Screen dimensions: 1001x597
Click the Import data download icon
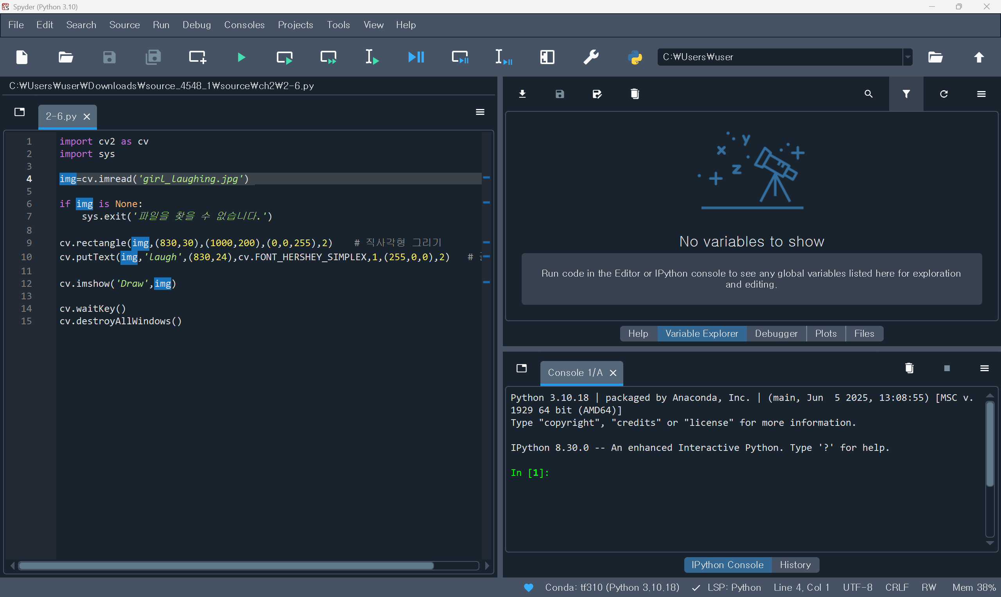[x=522, y=94]
